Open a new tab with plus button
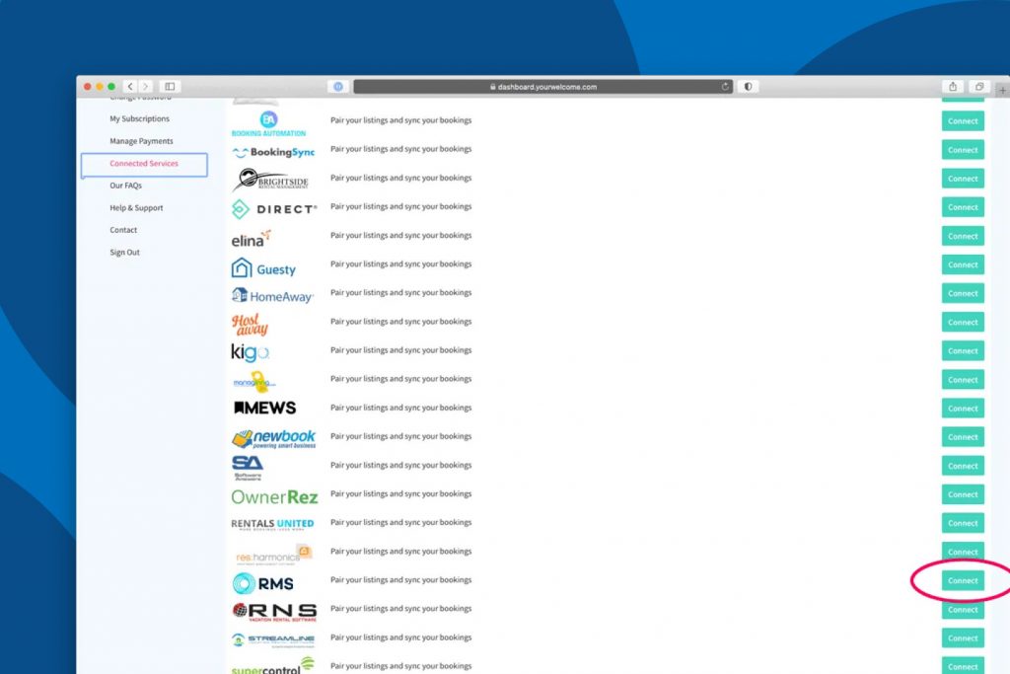The image size is (1010, 674). tap(1002, 89)
